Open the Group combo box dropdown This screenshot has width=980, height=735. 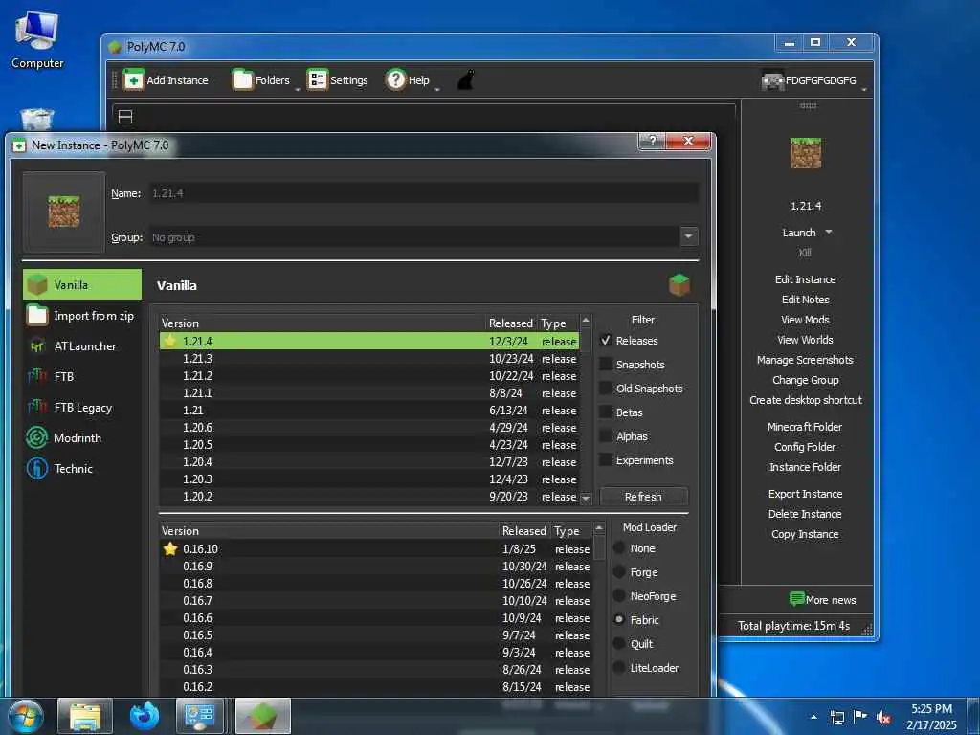pos(688,237)
